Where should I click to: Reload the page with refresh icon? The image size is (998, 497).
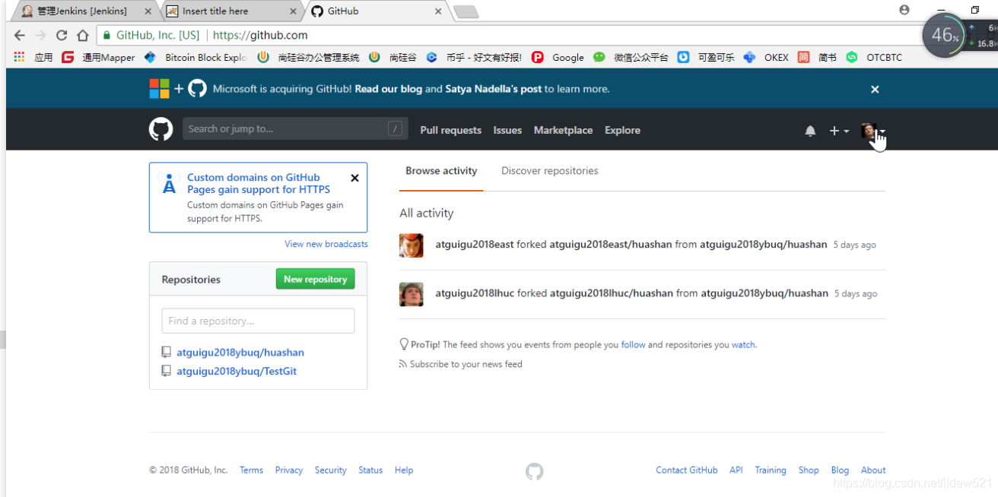[x=62, y=35]
